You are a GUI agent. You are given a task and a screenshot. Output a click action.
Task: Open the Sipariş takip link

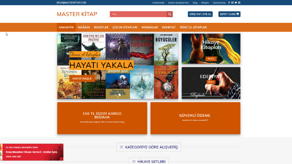coord(219,3)
